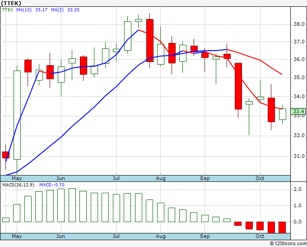The height and width of the screenshot is (247, 307).
Task: Select the MA(13) legend label
Action: (x=24, y=9)
